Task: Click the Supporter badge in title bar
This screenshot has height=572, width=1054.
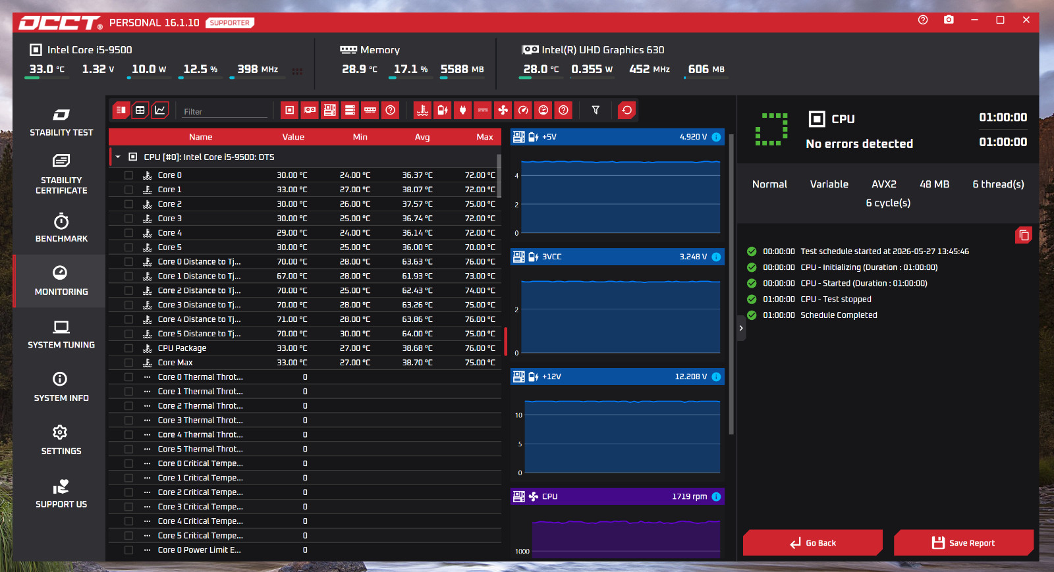Action: pyautogui.click(x=230, y=23)
